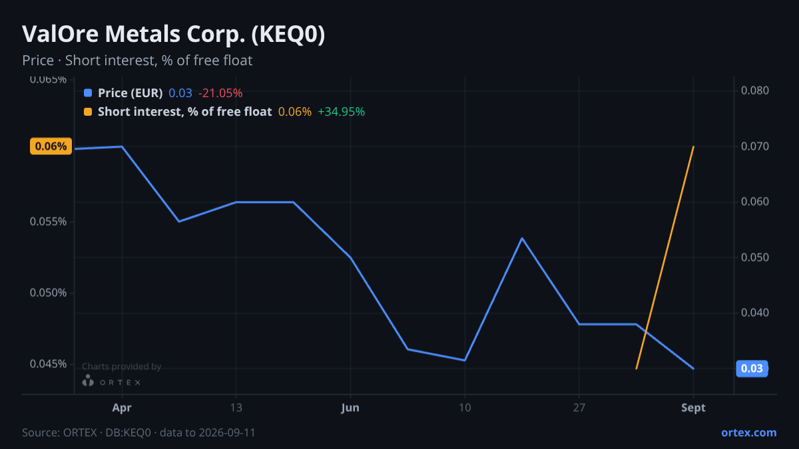Click the blue 0.03 legend value
The image size is (799, 449).
180,93
